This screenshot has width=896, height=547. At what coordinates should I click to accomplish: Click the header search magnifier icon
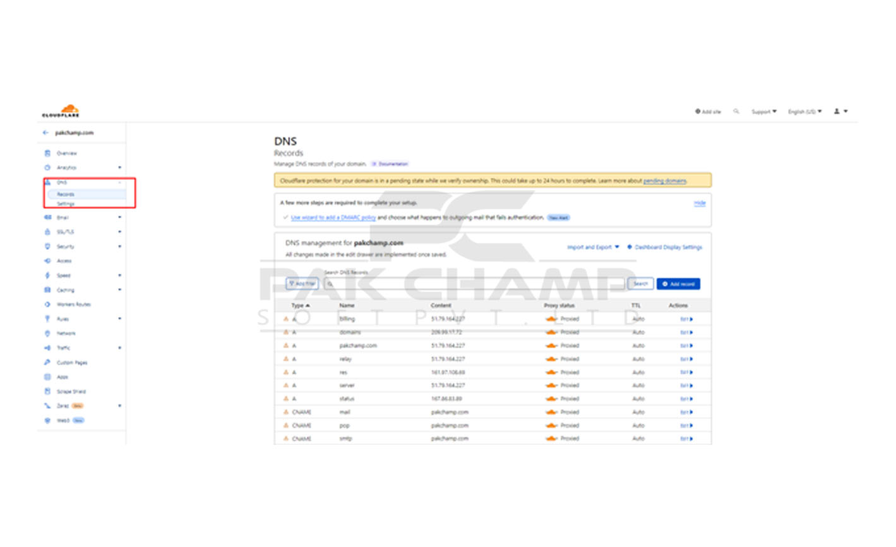coord(736,112)
